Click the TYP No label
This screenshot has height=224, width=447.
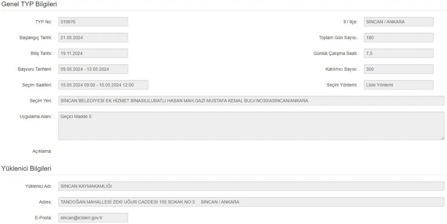[x=43, y=22]
